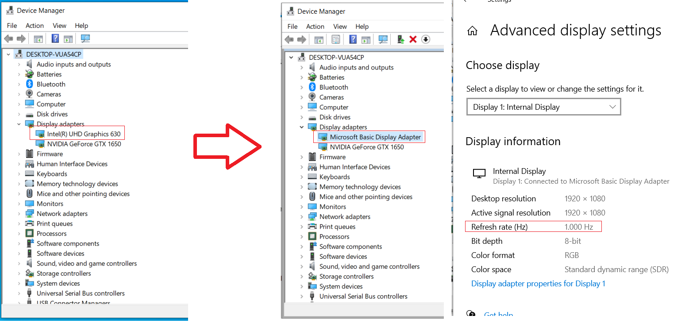The image size is (689, 327).
Task: Click Cameras icon in Basic Display Adapter Device Manager
Action: click(x=312, y=97)
